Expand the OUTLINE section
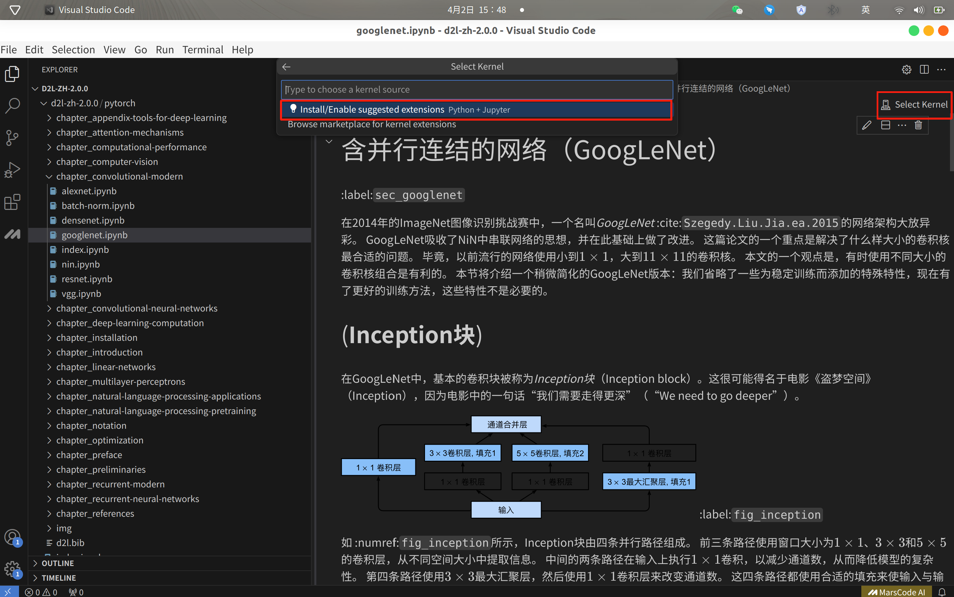This screenshot has height=597, width=954. [x=58, y=563]
